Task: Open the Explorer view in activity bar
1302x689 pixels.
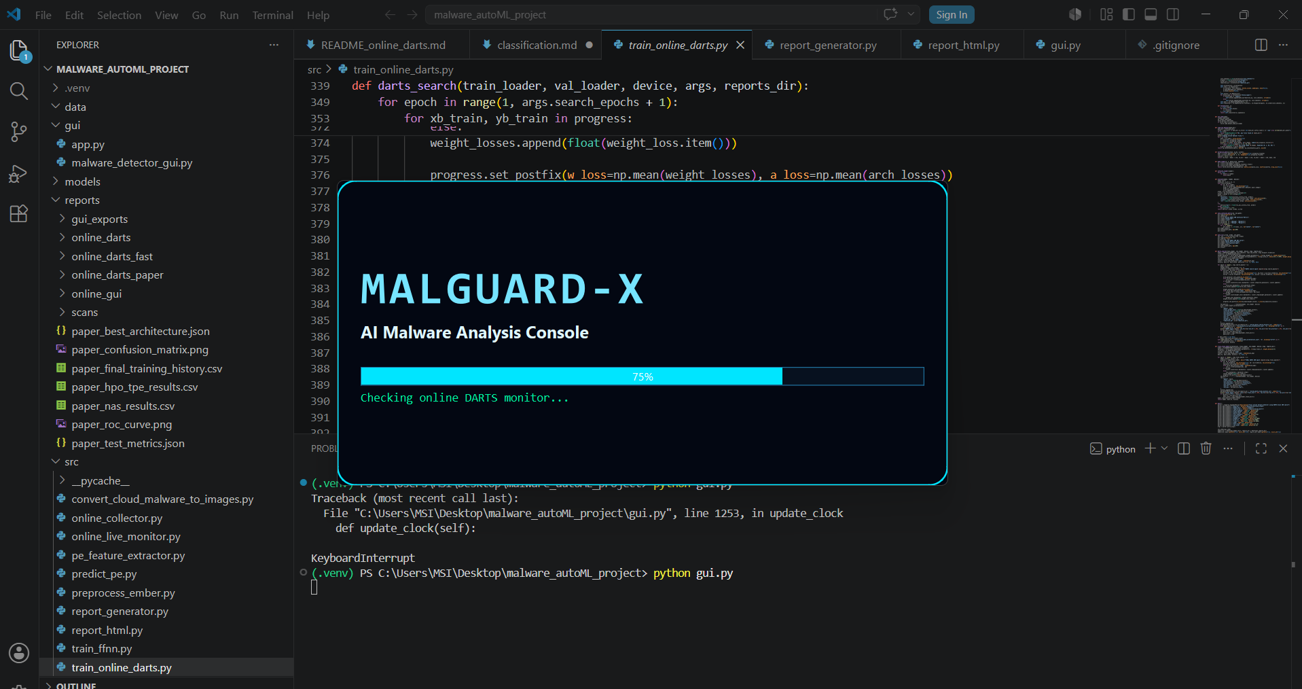Action: coord(19,50)
